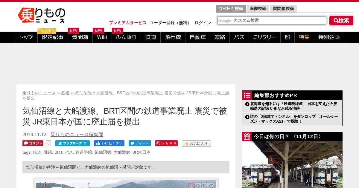
Task: Click the comment count bubble showing 0
Action: point(48,143)
